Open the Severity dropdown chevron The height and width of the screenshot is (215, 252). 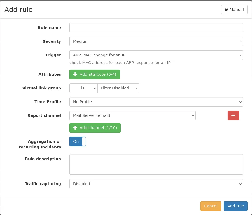240,41
